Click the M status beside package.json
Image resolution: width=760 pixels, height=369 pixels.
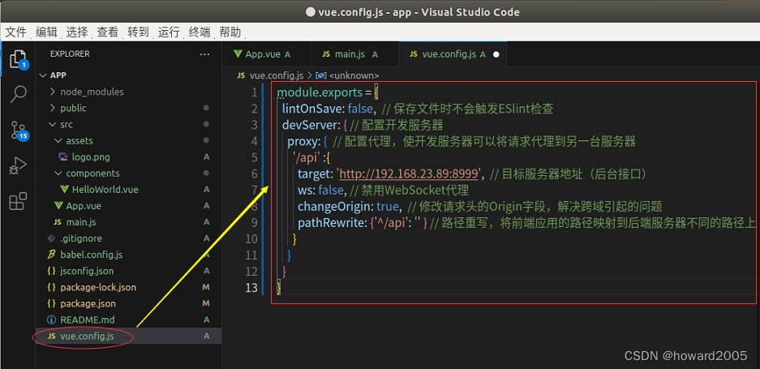pos(206,303)
